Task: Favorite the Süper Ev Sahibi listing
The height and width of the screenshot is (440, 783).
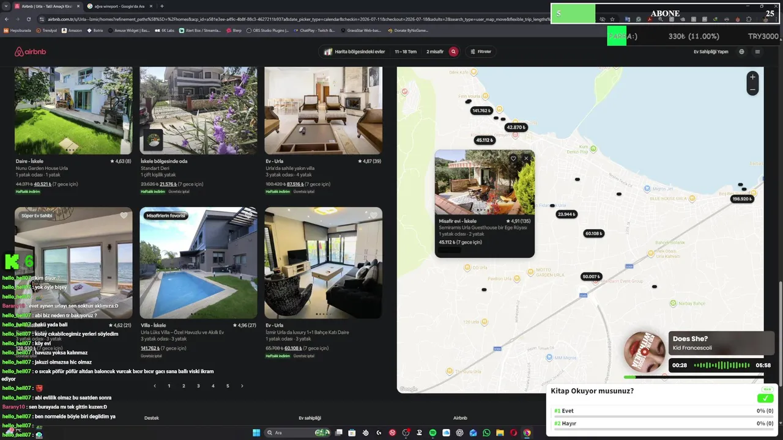Action: click(124, 216)
